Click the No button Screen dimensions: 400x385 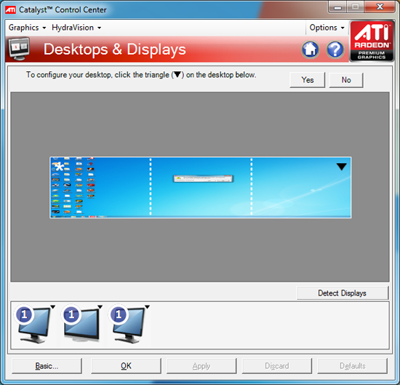(346, 80)
